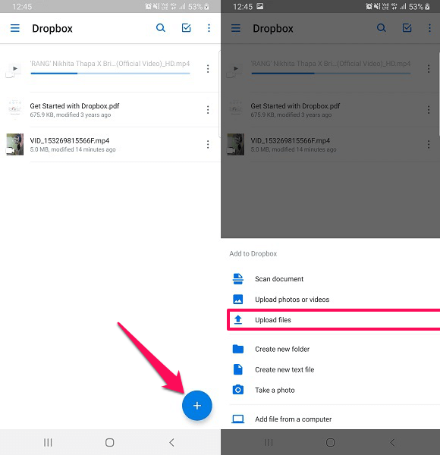Viewport: 440px width, 455px height.
Task: Open hamburger menu in left Dropbox screen
Action: [15, 28]
